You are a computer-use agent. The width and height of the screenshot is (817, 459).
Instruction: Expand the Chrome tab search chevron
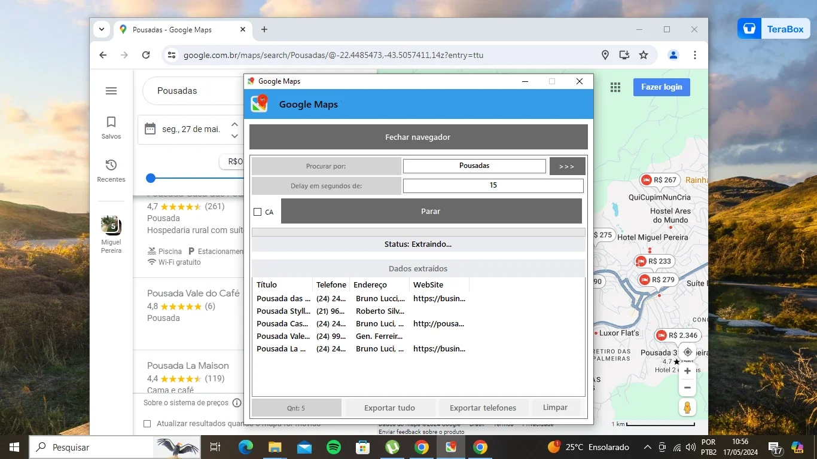tap(102, 29)
